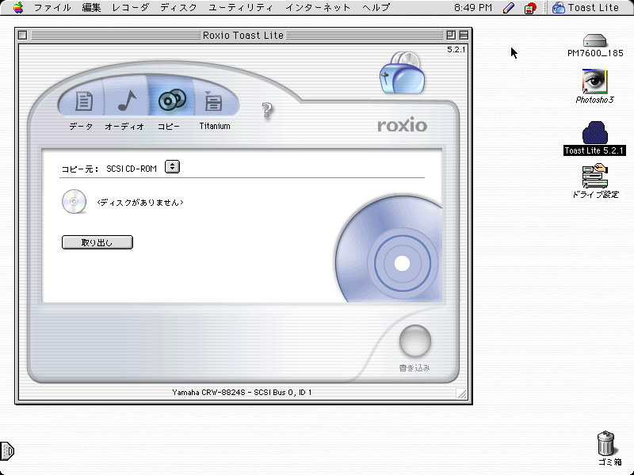This screenshot has width=634, height=475.
Task: Click the 取り出し eject button
Action: tap(97, 242)
